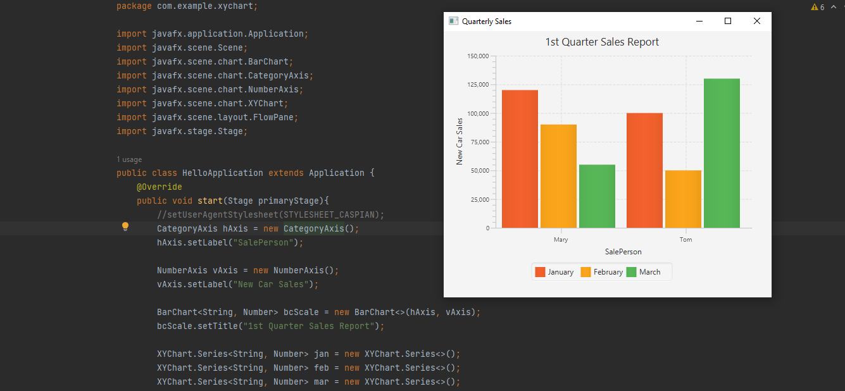845x391 pixels.
Task: Click the '1 usage' hint above class
Action: point(129,159)
